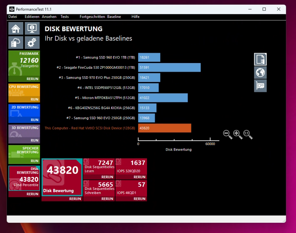The image size is (296, 233).
Task: Select the 1637 IOPS 32KQD20 tile
Action: [x=131, y=167]
